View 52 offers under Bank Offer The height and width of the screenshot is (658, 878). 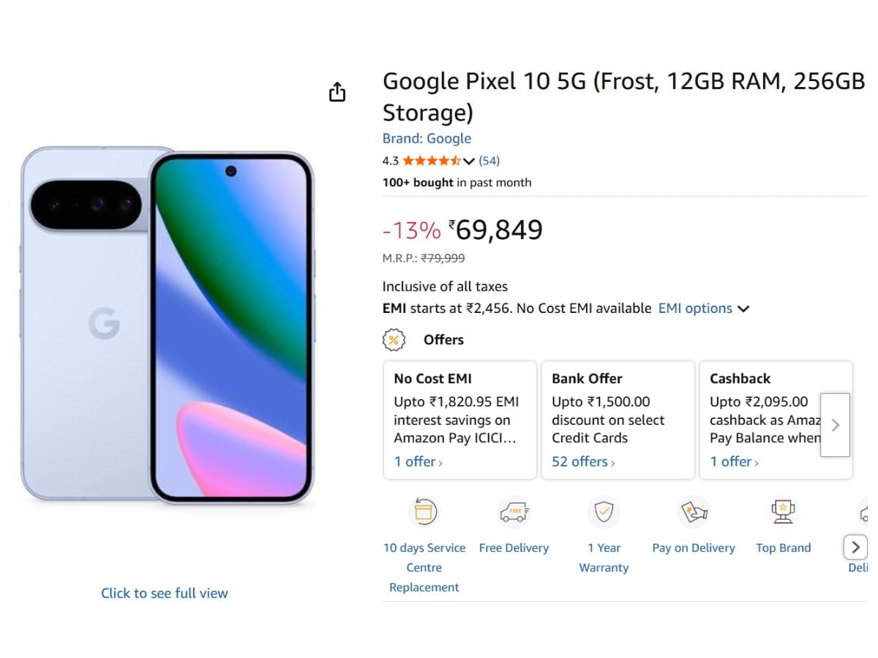[x=583, y=461]
